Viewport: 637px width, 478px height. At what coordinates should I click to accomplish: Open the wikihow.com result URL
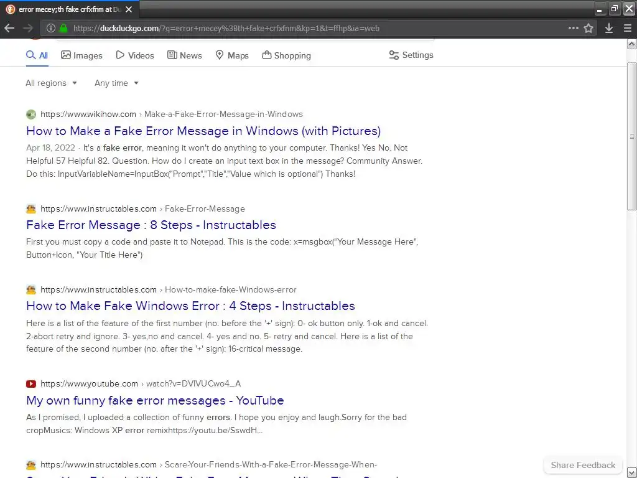pyautogui.click(x=172, y=115)
